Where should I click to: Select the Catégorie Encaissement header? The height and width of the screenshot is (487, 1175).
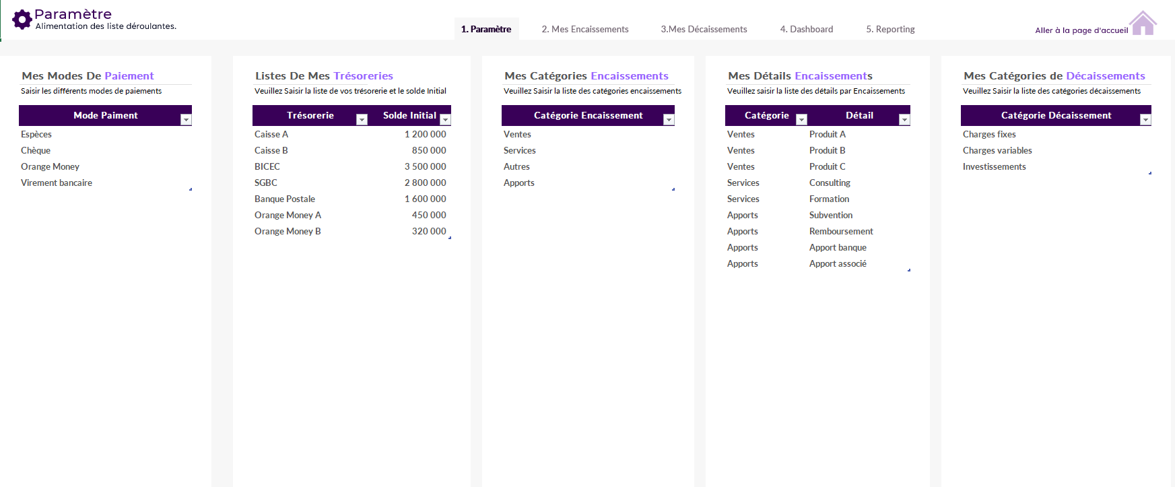pyautogui.click(x=588, y=115)
